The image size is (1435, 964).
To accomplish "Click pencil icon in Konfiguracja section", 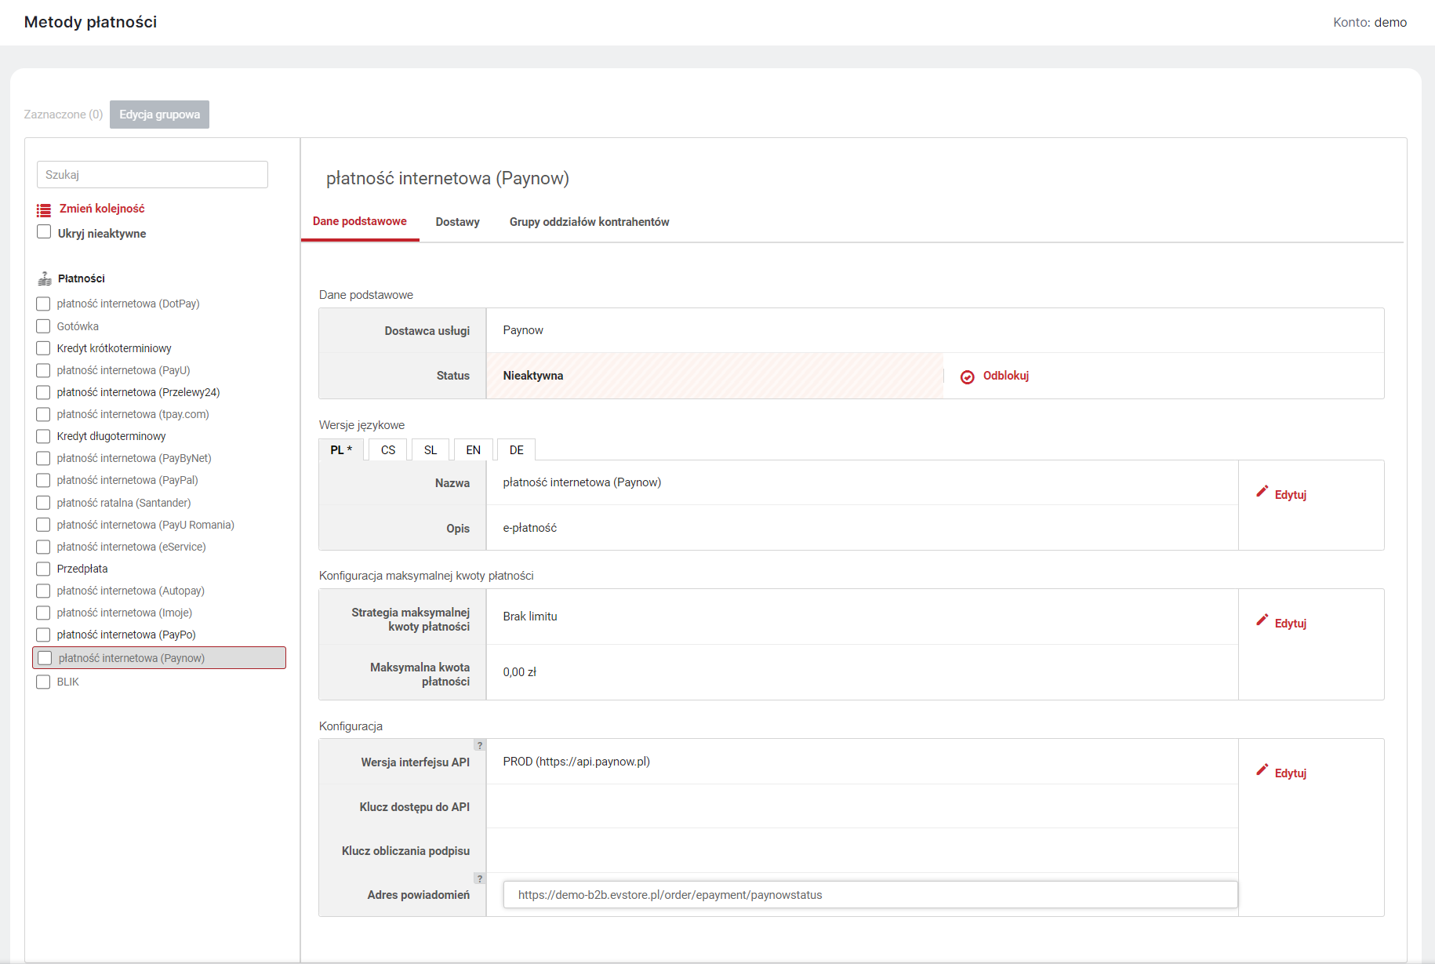I will pyautogui.click(x=1262, y=769).
